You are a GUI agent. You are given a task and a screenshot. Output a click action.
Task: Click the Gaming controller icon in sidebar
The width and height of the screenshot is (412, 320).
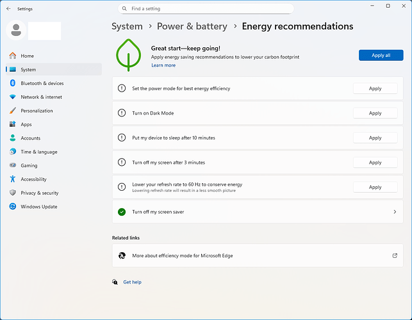(13, 165)
